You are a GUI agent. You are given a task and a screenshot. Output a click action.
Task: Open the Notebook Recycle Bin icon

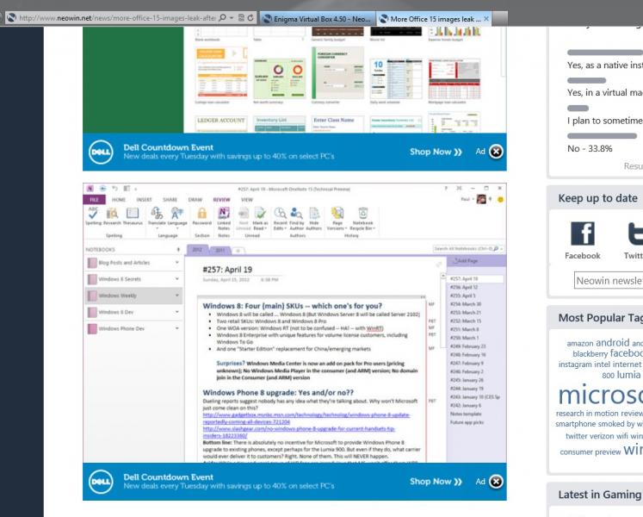coord(363,213)
